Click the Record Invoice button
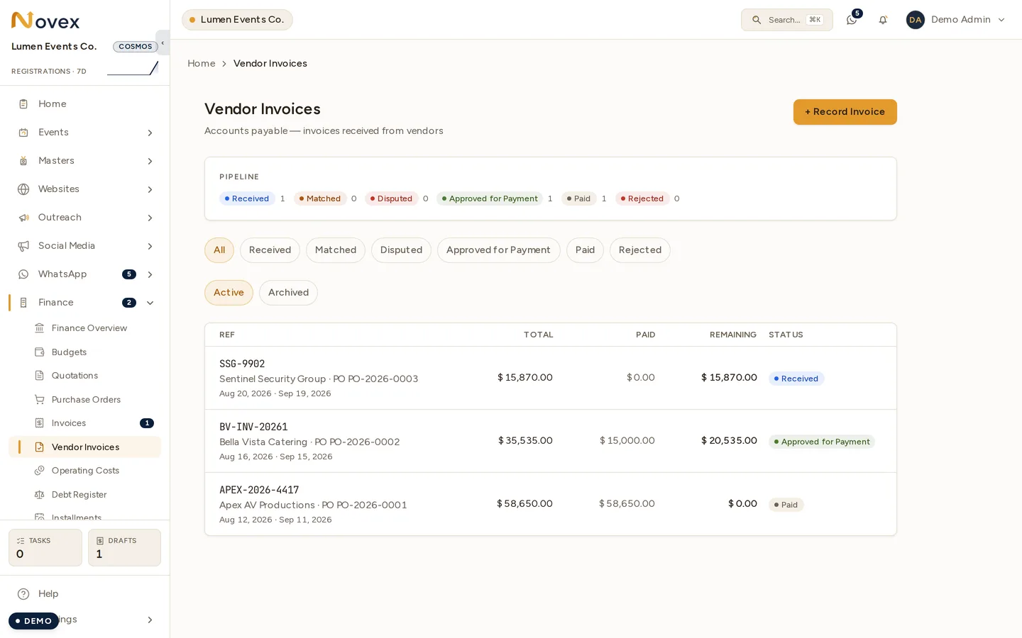Viewport: 1022px width, 638px height. click(845, 112)
